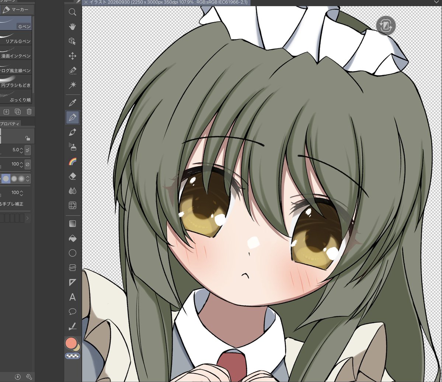
Task: Click the brush size indicator boxes
Action: click(13, 218)
